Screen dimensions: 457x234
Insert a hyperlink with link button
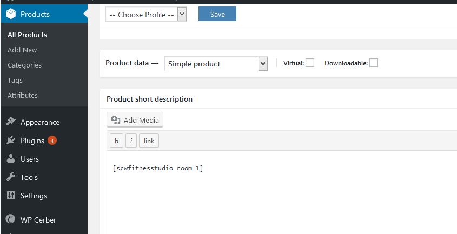point(149,141)
